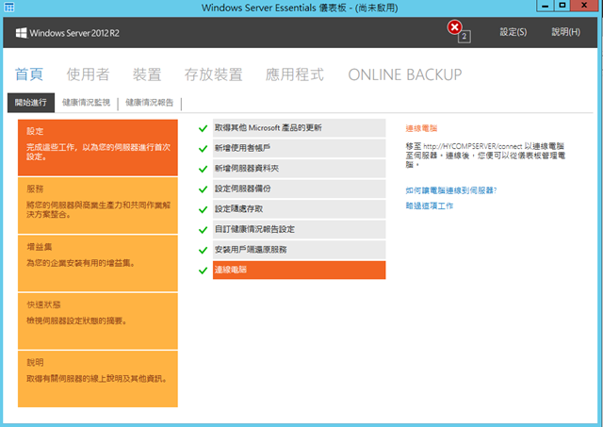
Task: Select the 開始進行 sub-tab
Action: point(31,103)
